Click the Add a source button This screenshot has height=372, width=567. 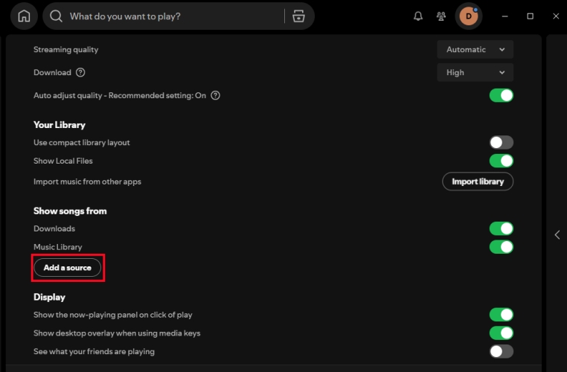pyautogui.click(x=68, y=268)
